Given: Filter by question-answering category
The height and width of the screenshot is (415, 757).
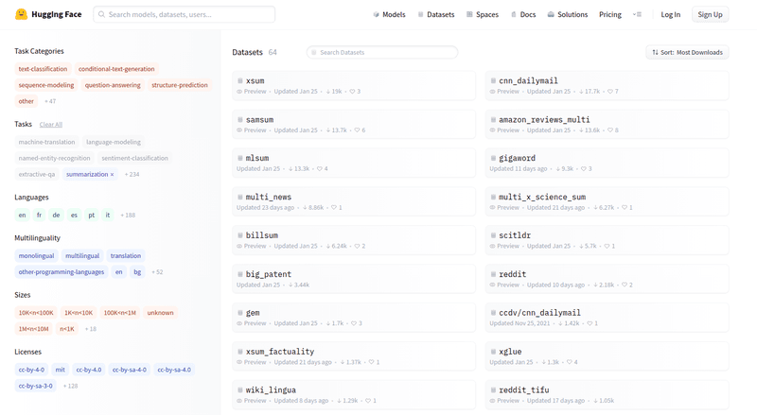Looking at the screenshot, I should point(113,85).
